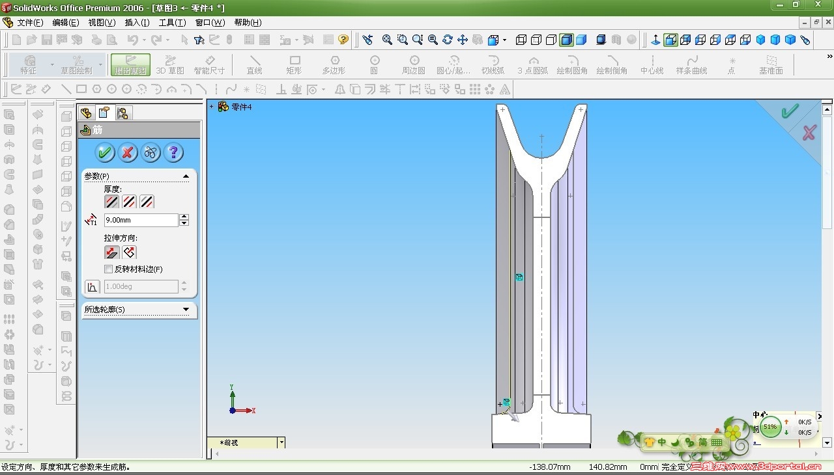Click the rib thickness 9.00mm field

pyautogui.click(x=141, y=221)
